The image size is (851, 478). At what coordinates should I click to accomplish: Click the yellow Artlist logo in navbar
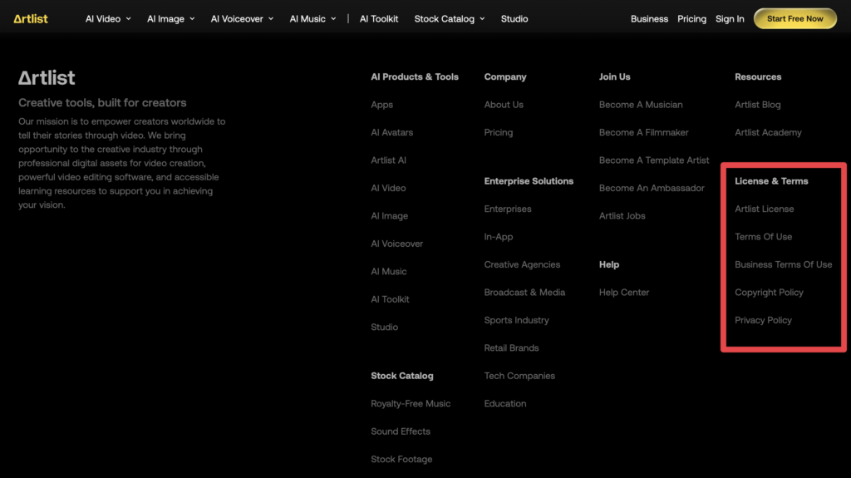tap(31, 18)
